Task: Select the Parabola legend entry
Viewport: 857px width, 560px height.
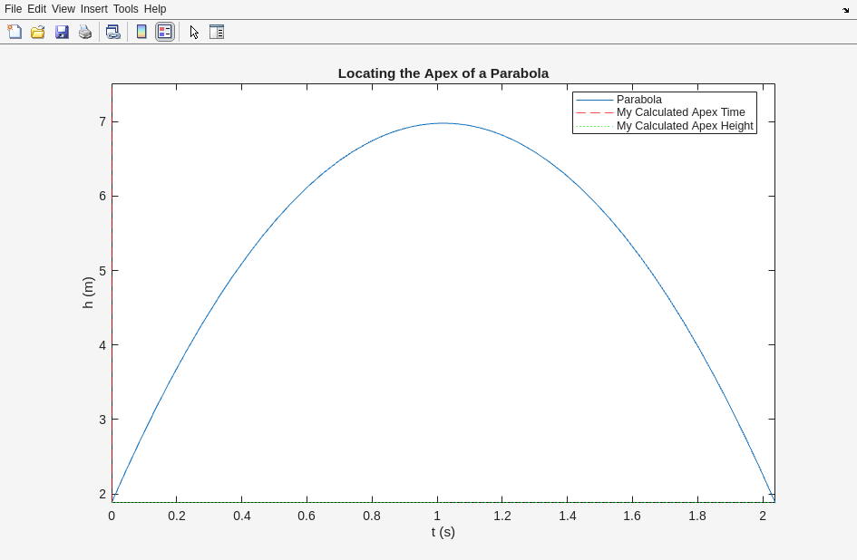Action: (638, 100)
